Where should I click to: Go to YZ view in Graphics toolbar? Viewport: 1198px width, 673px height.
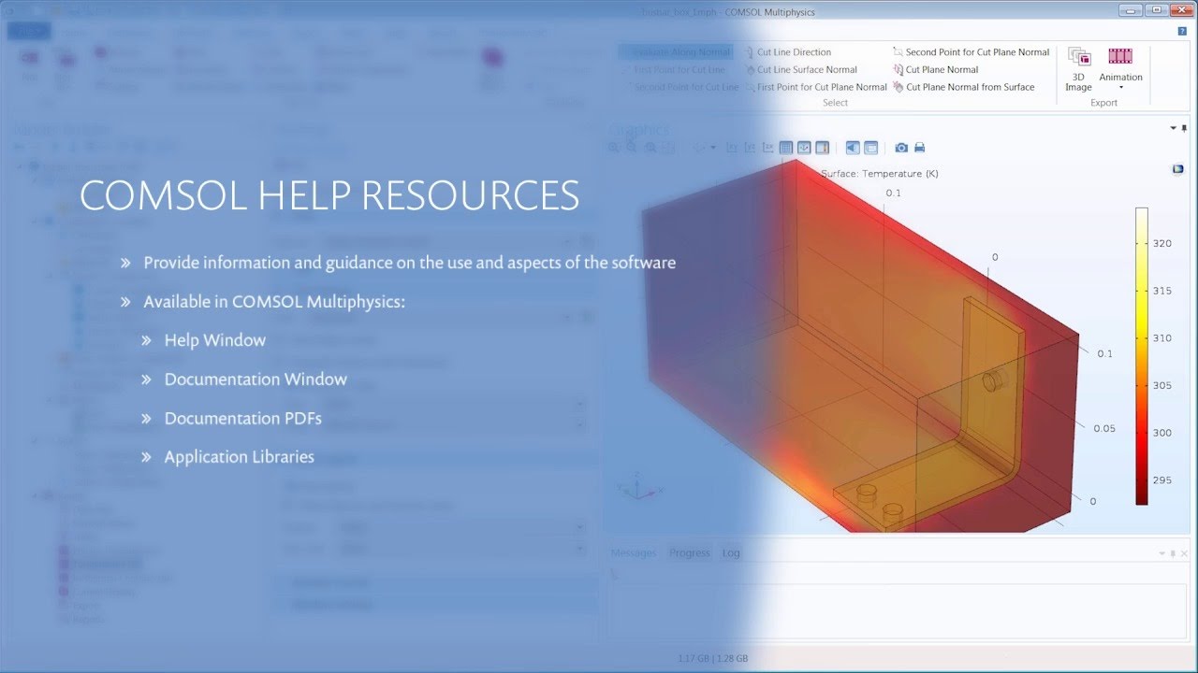click(x=750, y=148)
